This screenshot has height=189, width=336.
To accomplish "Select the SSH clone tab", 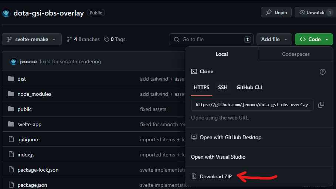I will [x=223, y=87].
